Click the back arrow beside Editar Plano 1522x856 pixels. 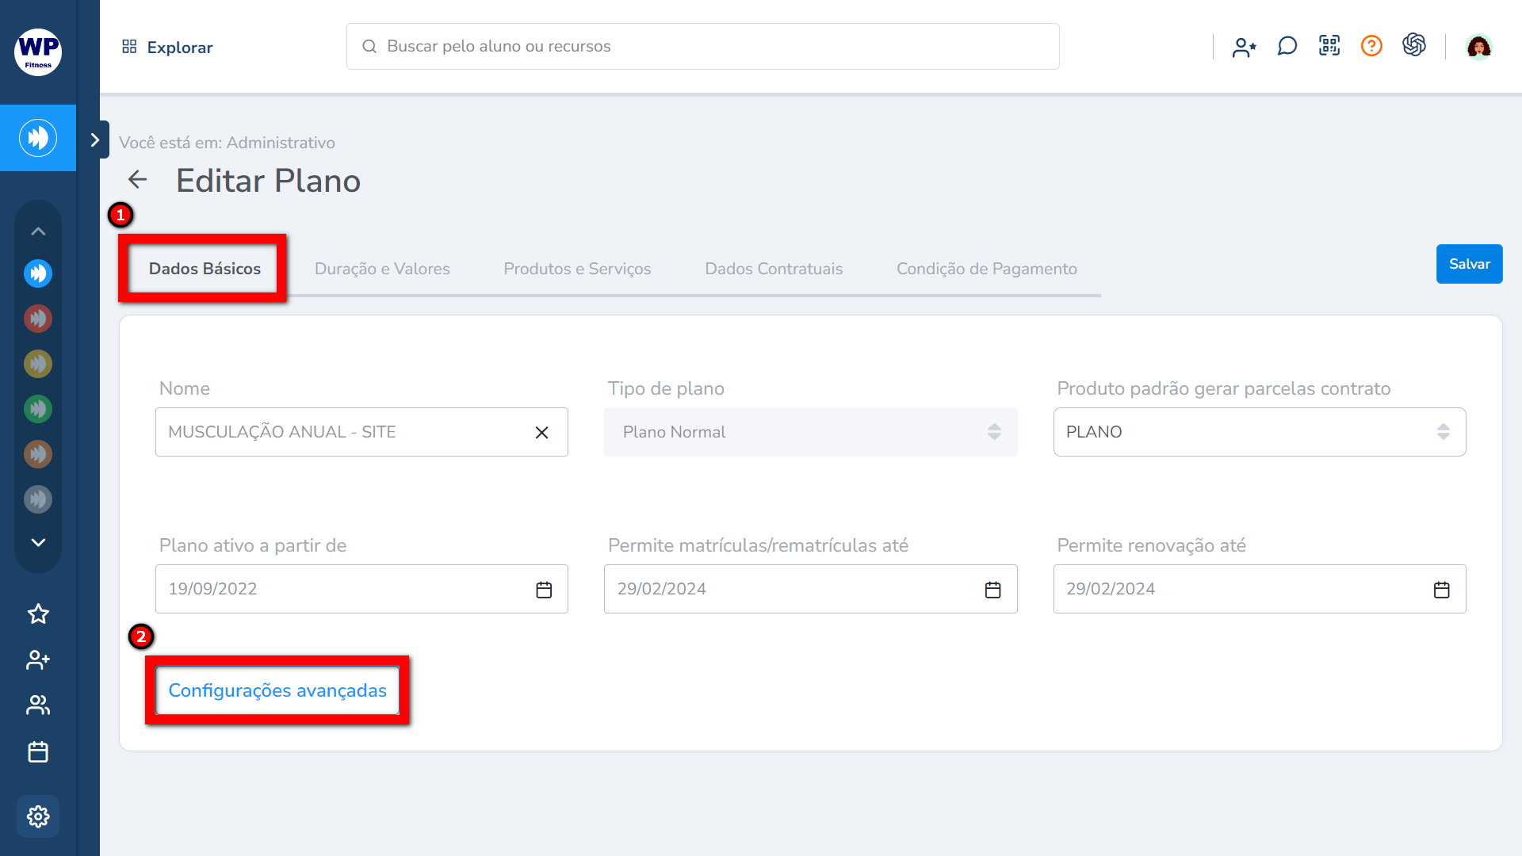tap(138, 180)
